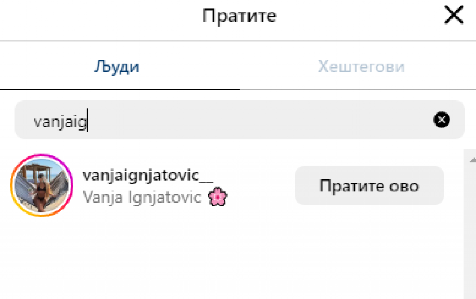Screen dimensions: 476x299
Task: View hashtags followed via Хештегови
Action: pyautogui.click(x=361, y=66)
